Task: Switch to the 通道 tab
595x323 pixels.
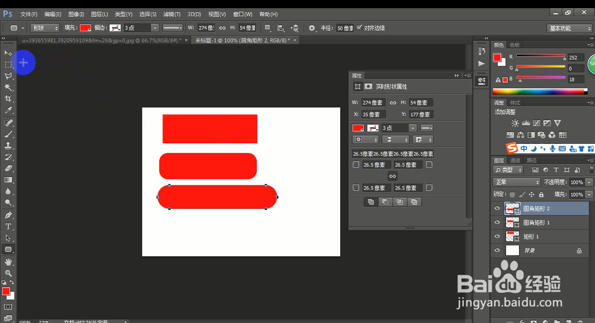Action: coord(515,160)
